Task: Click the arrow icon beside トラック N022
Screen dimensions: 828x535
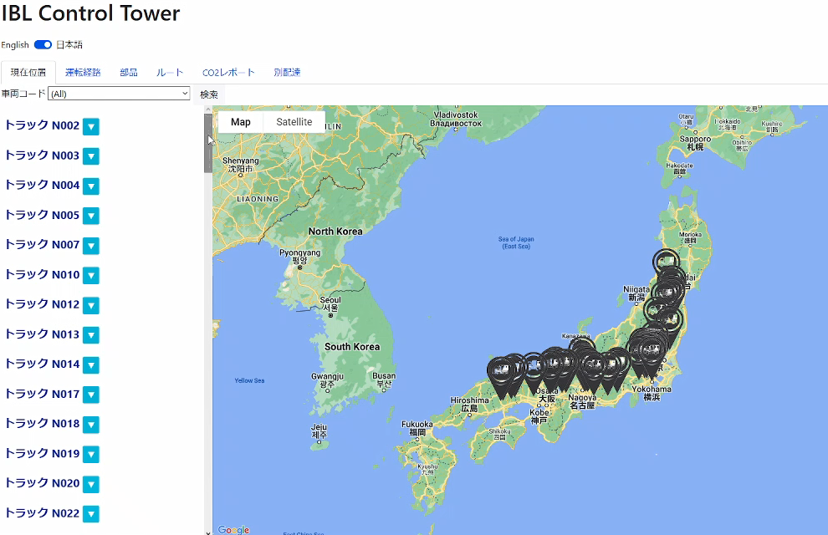Action: coord(91,514)
